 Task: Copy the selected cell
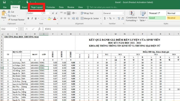coord(12,16)
